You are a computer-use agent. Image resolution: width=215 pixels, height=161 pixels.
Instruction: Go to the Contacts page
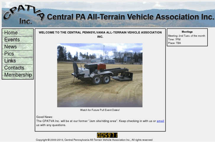click(x=14, y=68)
